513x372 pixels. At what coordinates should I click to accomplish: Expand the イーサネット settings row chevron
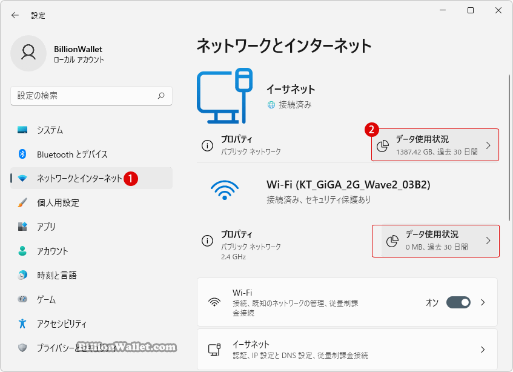[x=483, y=350]
